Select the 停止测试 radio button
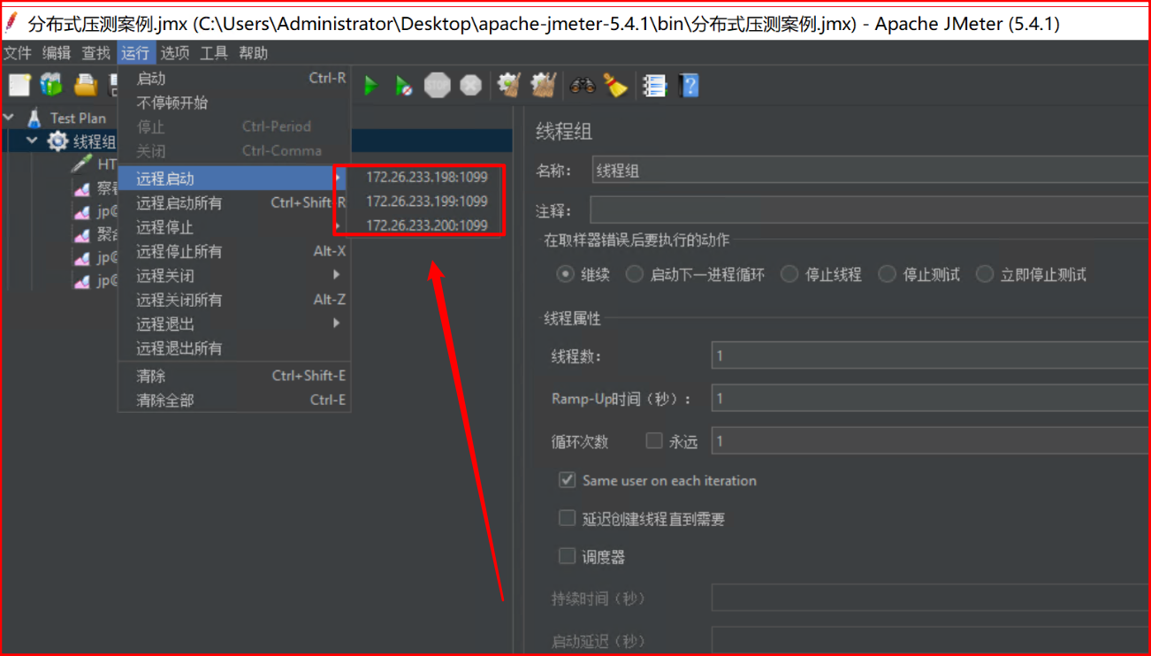This screenshot has height=656, width=1151. [x=887, y=274]
